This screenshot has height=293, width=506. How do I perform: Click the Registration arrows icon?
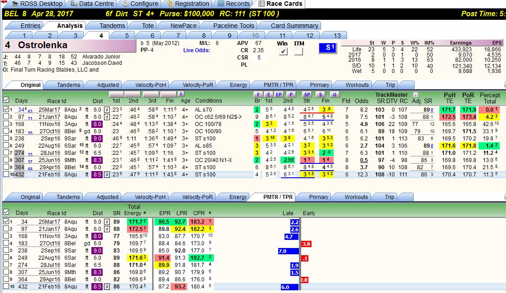[170, 4]
